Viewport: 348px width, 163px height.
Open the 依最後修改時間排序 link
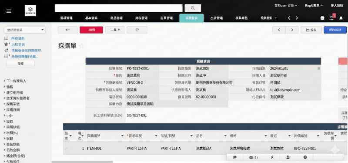click(x=26, y=50)
